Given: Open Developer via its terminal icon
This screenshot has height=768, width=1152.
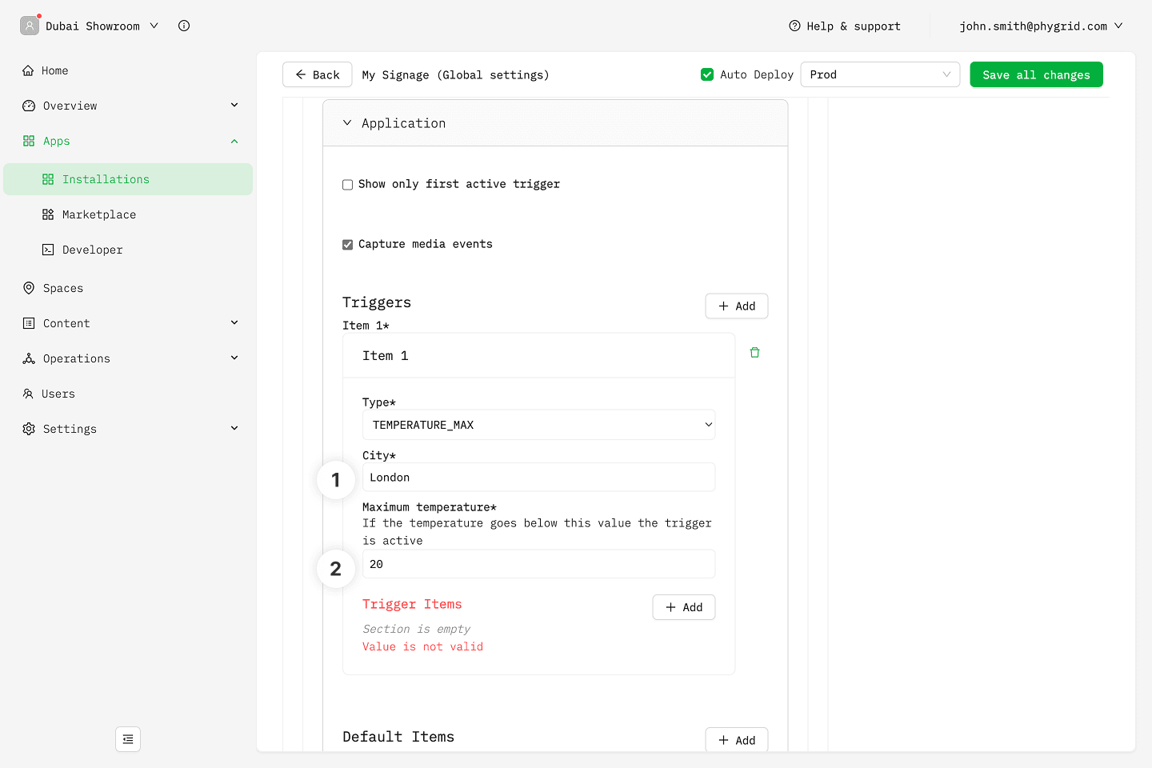Looking at the screenshot, I should (48, 250).
